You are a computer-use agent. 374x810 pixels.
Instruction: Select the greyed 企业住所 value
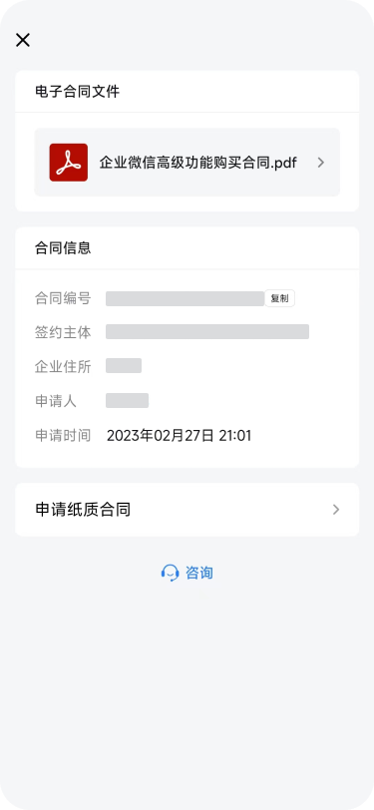(124, 366)
